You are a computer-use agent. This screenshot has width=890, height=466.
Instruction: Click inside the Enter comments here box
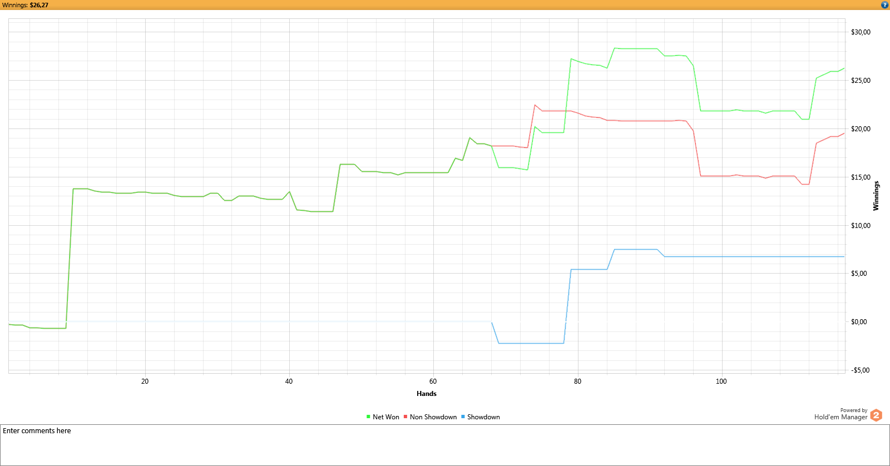[x=445, y=445]
